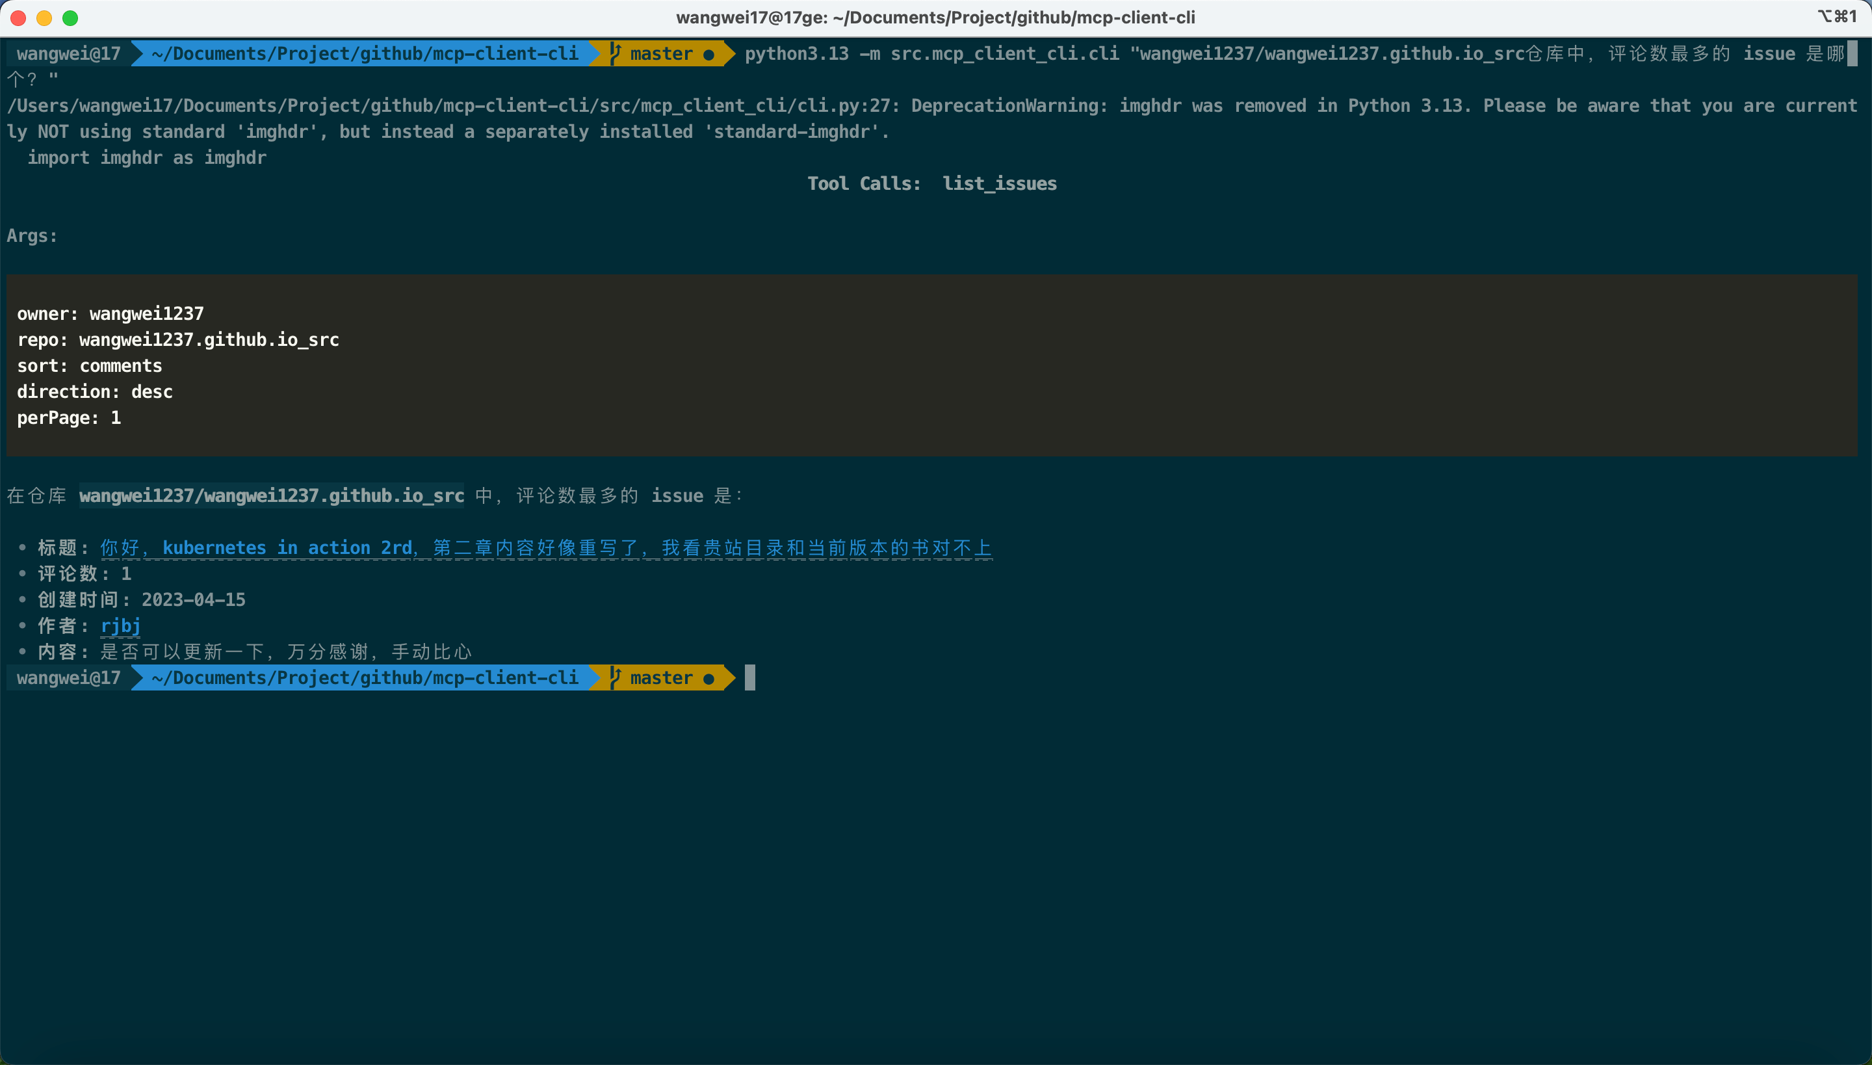
Task: Click the git branch icon in top prompt
Action: click(615, 53)
